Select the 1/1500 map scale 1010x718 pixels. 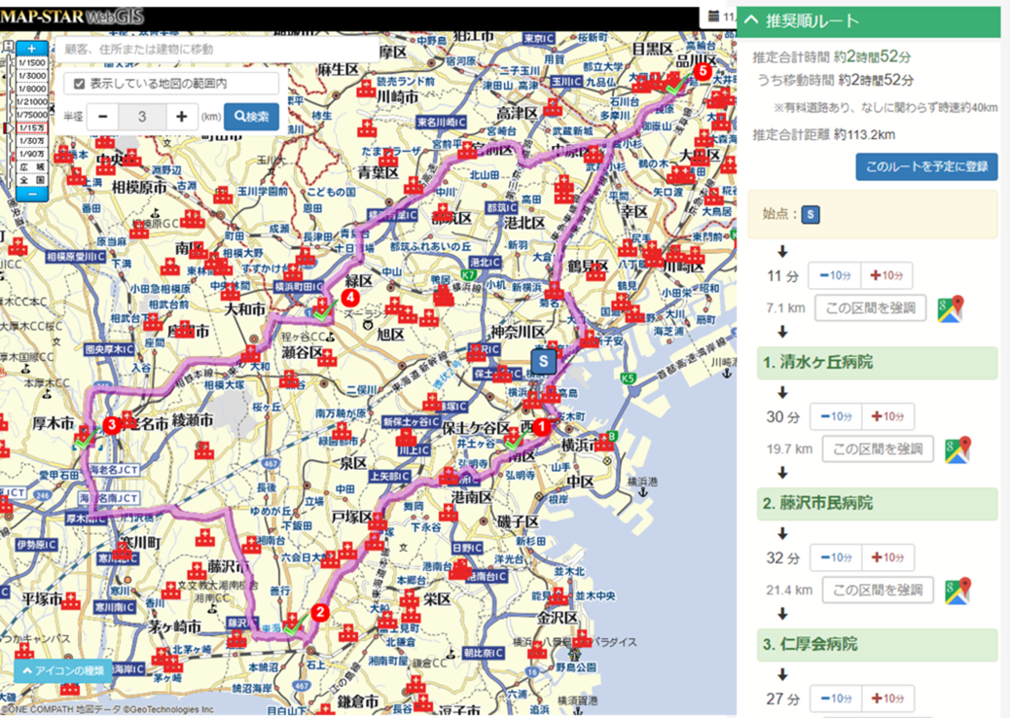pyautogui.click(x=31, y=63)
